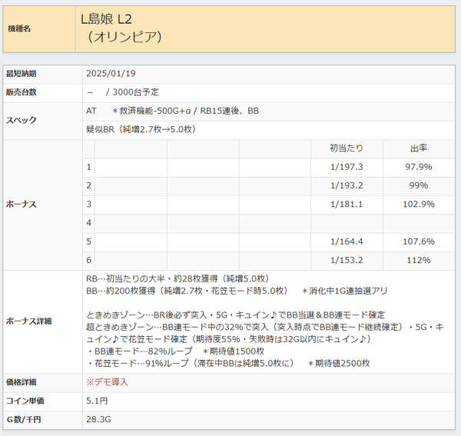Click setting 3 probability '1/181.1'
The width and height of the screenshot is (461, 436).
347,205
